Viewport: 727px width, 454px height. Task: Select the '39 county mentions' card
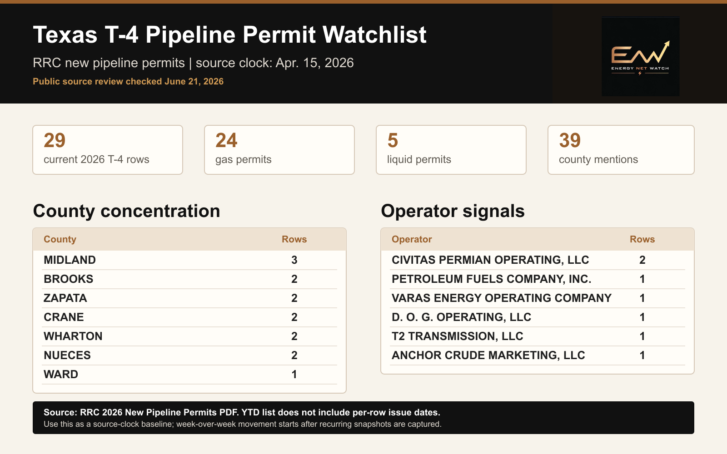pos(621,150)
